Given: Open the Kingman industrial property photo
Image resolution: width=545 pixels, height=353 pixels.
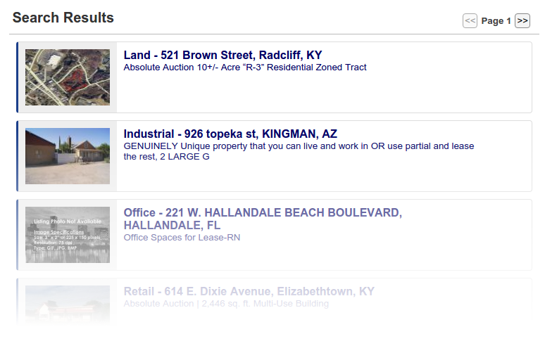Looking at the screenshot, I should click(x=68, y=156).
